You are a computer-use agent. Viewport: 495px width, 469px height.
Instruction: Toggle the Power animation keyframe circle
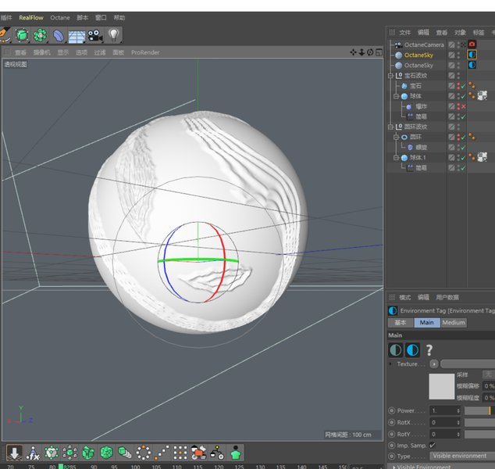392,410
